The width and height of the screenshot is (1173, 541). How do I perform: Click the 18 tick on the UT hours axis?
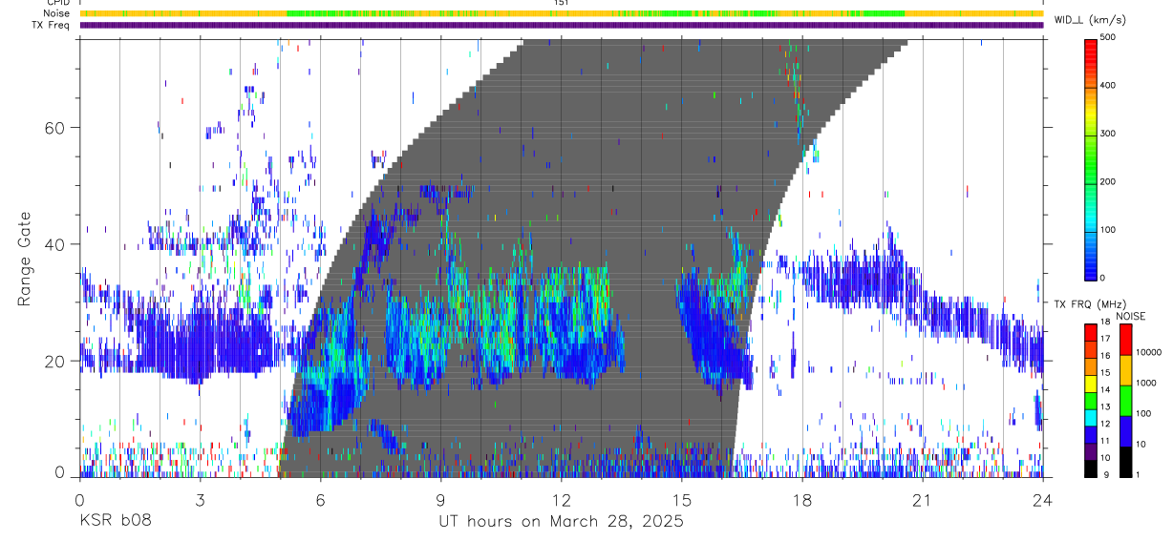point(802,500)
